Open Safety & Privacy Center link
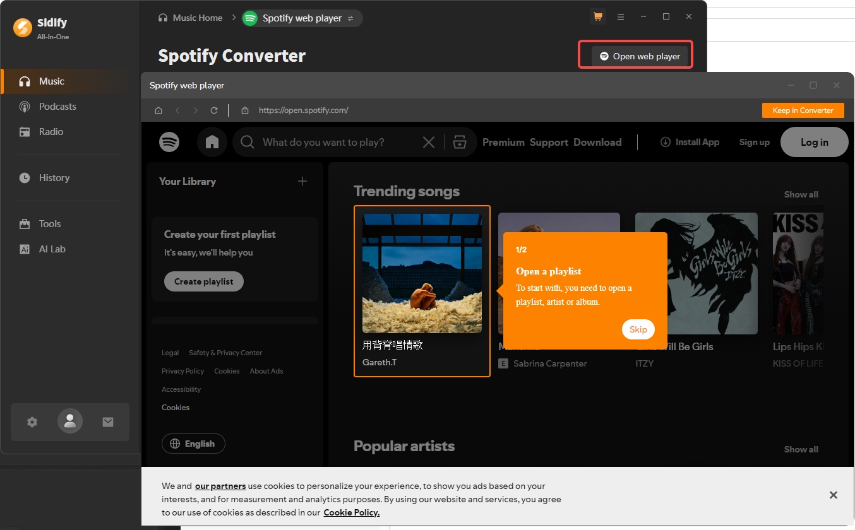Image resolution: width=855 pixels, height=530 pixels. click(x=225, y=353)
